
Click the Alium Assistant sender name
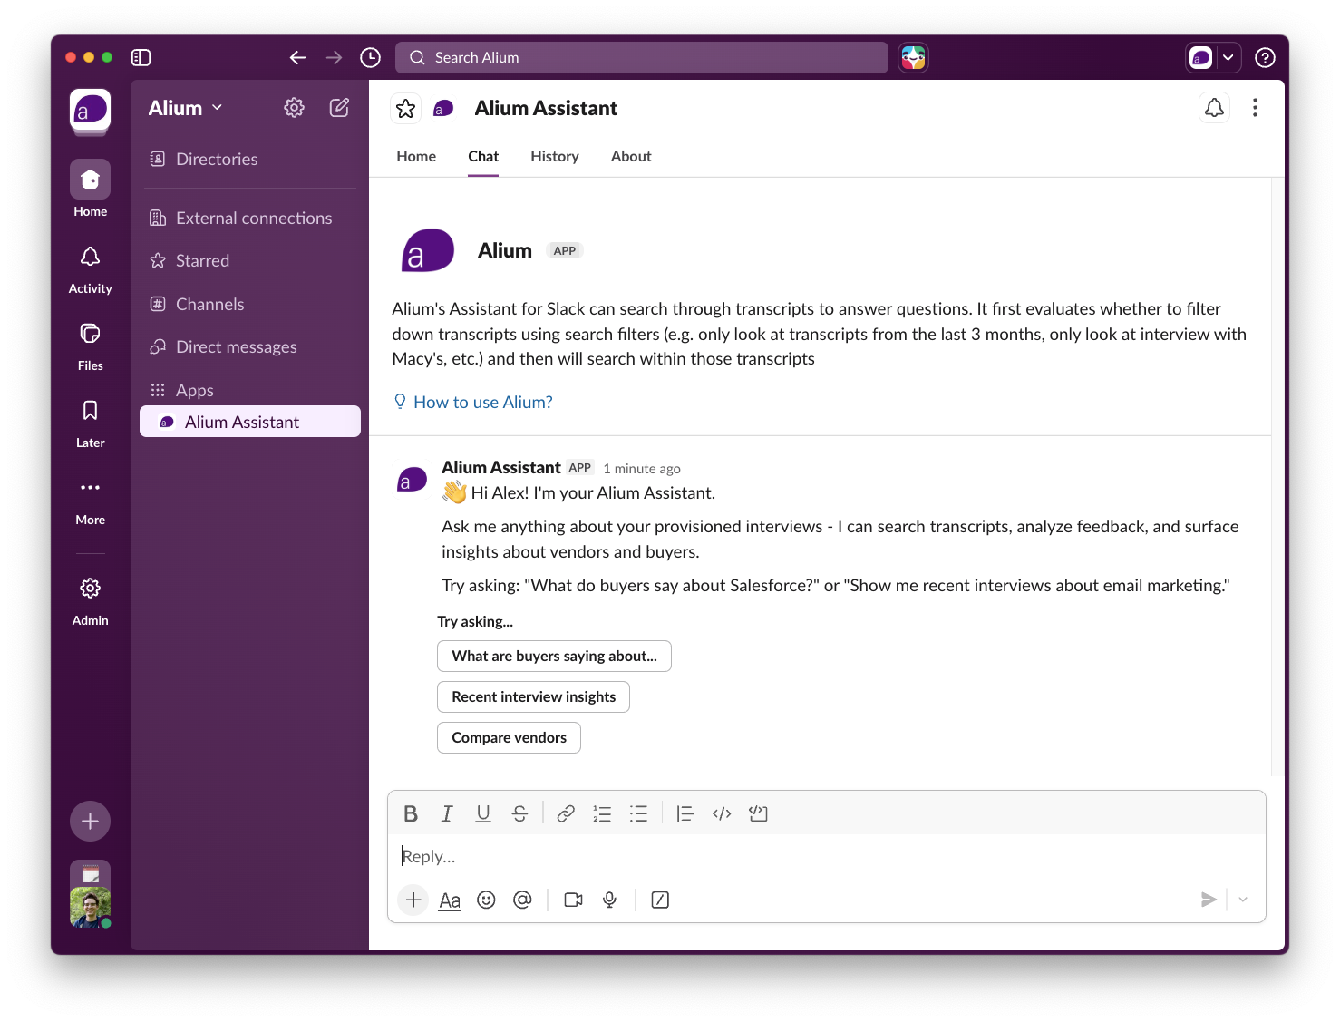coord(500,467)
